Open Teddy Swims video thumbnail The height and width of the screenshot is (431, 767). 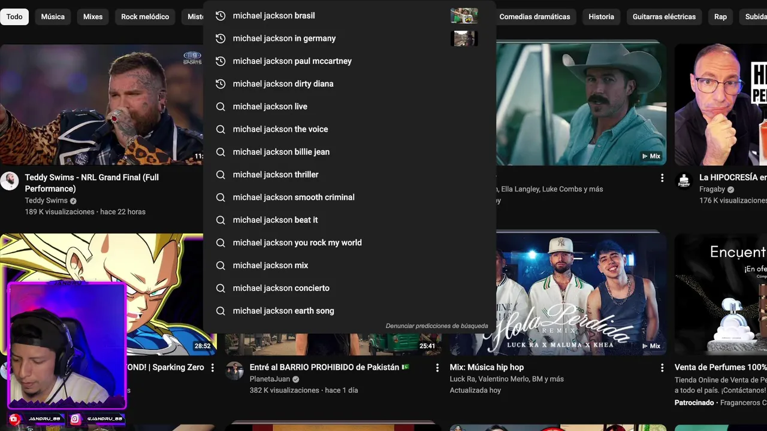(x=102, y=105)
